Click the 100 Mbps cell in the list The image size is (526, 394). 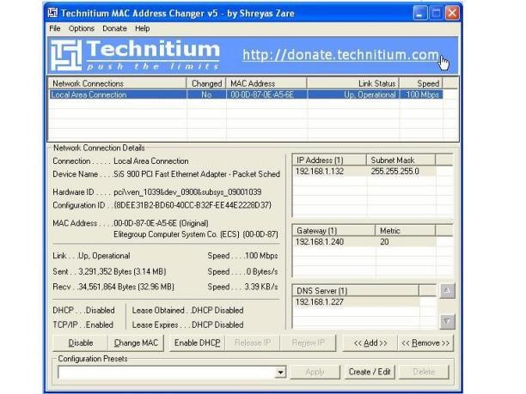(x=422, y=94)
